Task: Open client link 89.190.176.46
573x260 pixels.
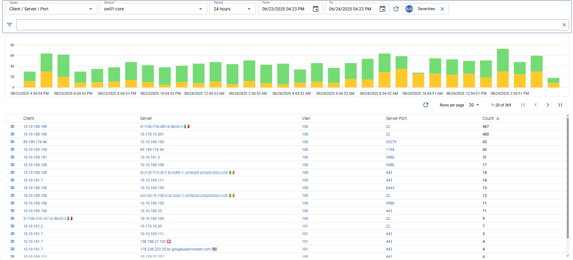Action: click(35, 142)
